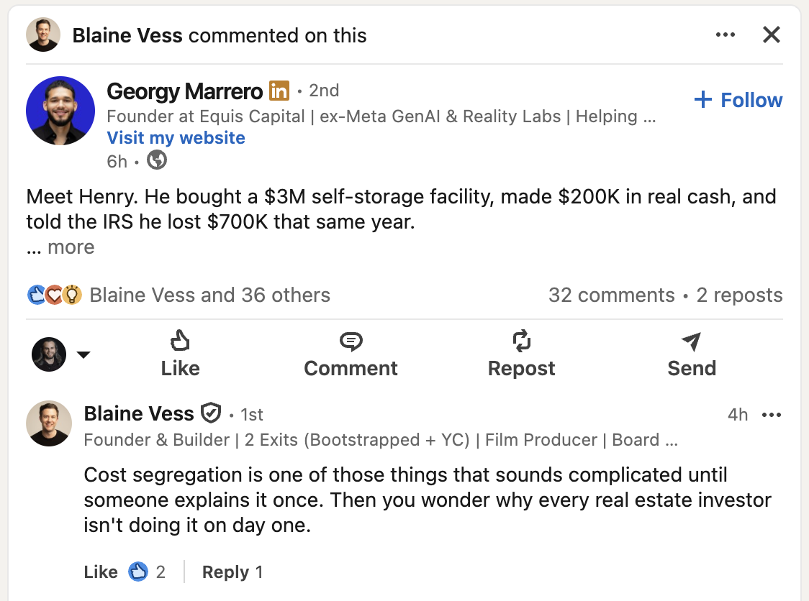Open the three-dot menu on the post header
This screenshot has width=809, height=601.
(726, 35)
